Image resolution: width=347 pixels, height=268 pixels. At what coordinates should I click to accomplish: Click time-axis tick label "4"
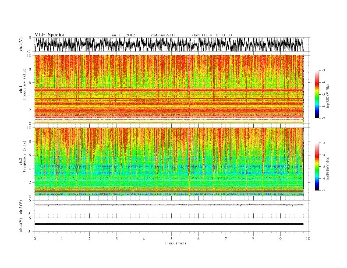144,239
